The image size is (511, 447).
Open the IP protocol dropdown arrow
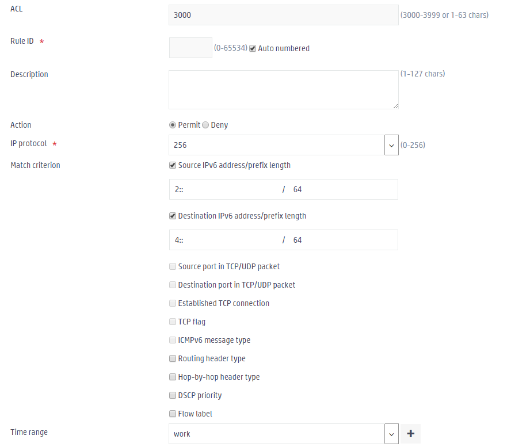pos(391,146)
